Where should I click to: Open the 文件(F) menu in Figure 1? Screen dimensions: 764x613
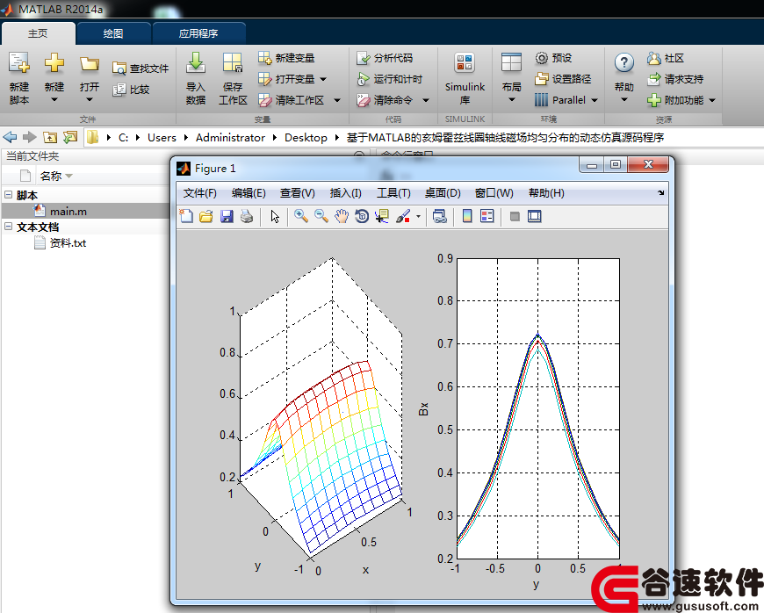point(199,193)
